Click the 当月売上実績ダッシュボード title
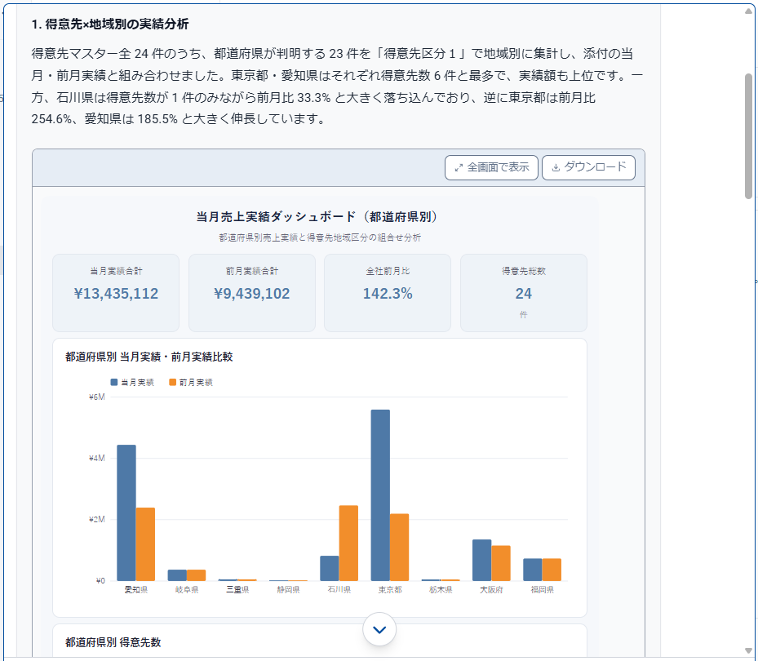758x661 pixels. tap(317, 216)
